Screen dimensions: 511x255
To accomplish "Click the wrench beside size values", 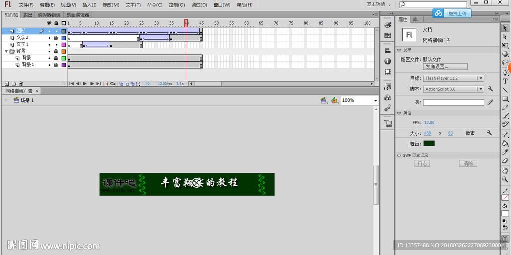I will pos(489,133).
